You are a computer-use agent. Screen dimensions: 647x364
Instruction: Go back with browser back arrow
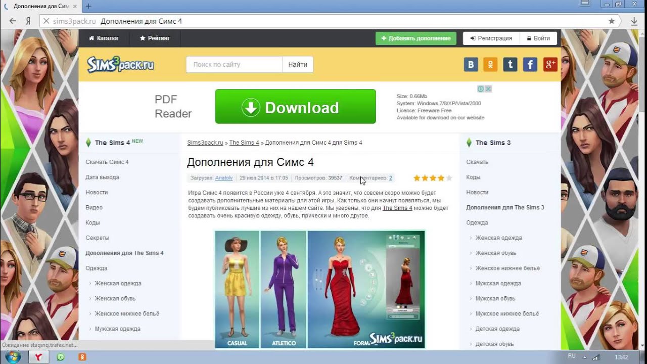tap(13, 21)
